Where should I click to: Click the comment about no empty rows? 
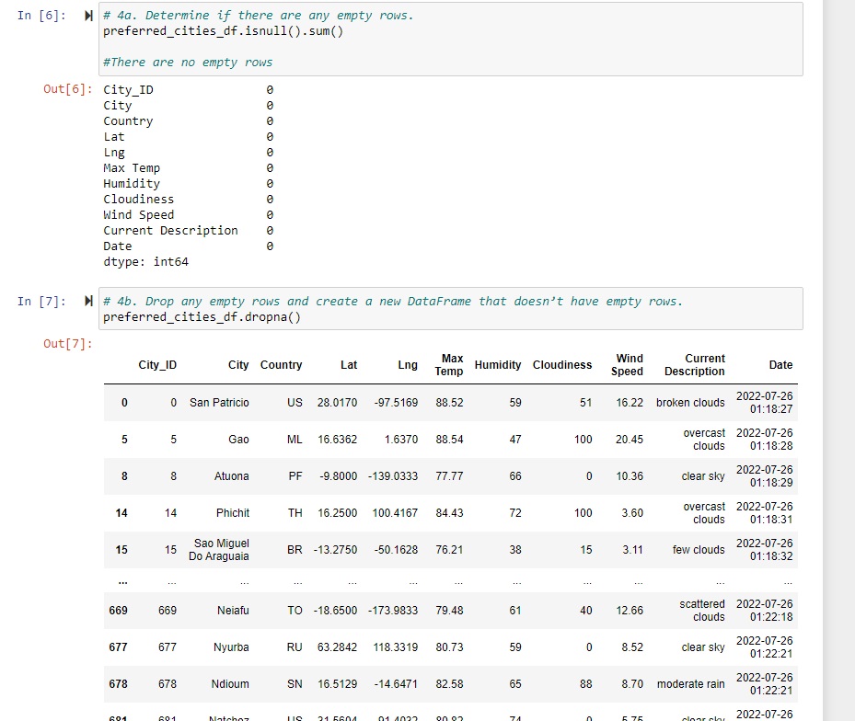pyautogui.click(x=184, y=62)
